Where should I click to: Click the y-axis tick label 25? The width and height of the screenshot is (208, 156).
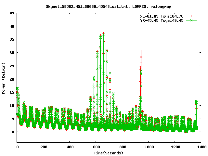12,66
